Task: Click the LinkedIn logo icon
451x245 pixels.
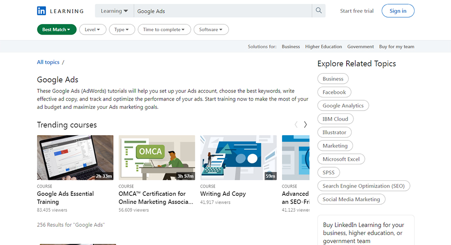Action: 41,11
